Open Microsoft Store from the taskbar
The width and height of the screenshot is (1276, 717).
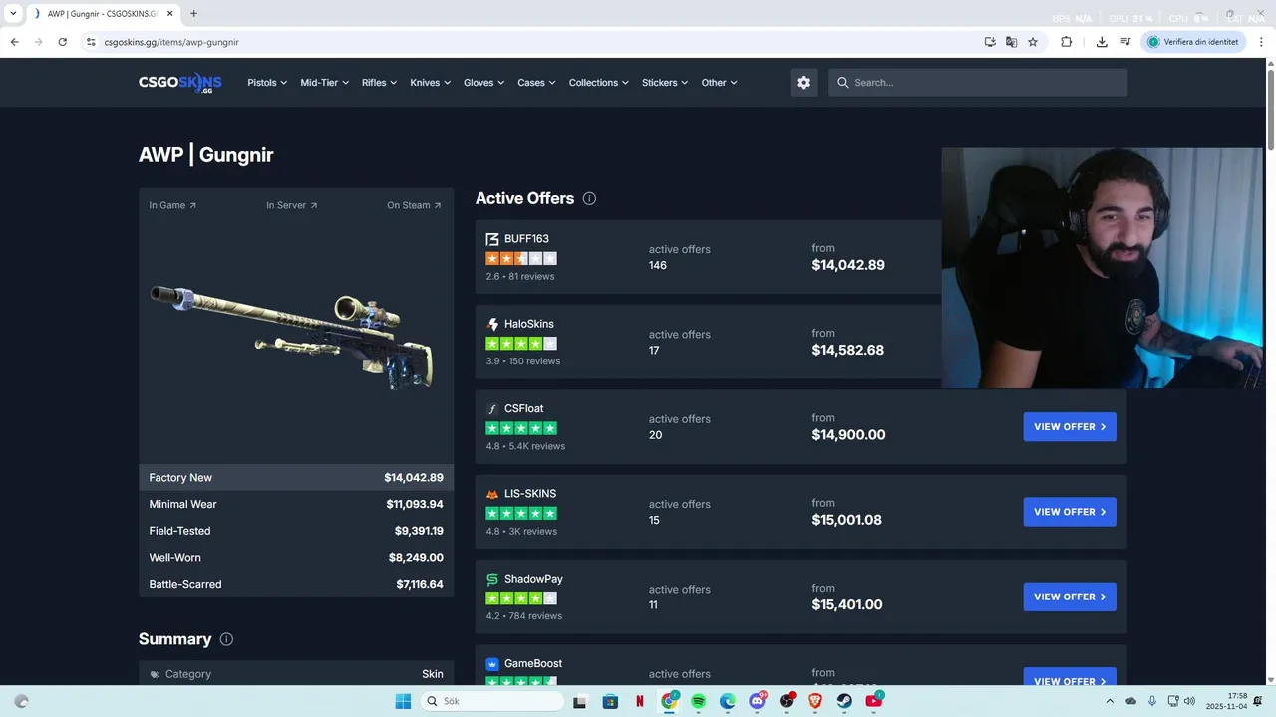pos(610,701)
